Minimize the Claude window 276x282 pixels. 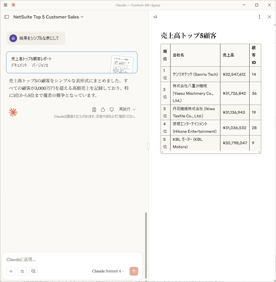tap(244, 5)
